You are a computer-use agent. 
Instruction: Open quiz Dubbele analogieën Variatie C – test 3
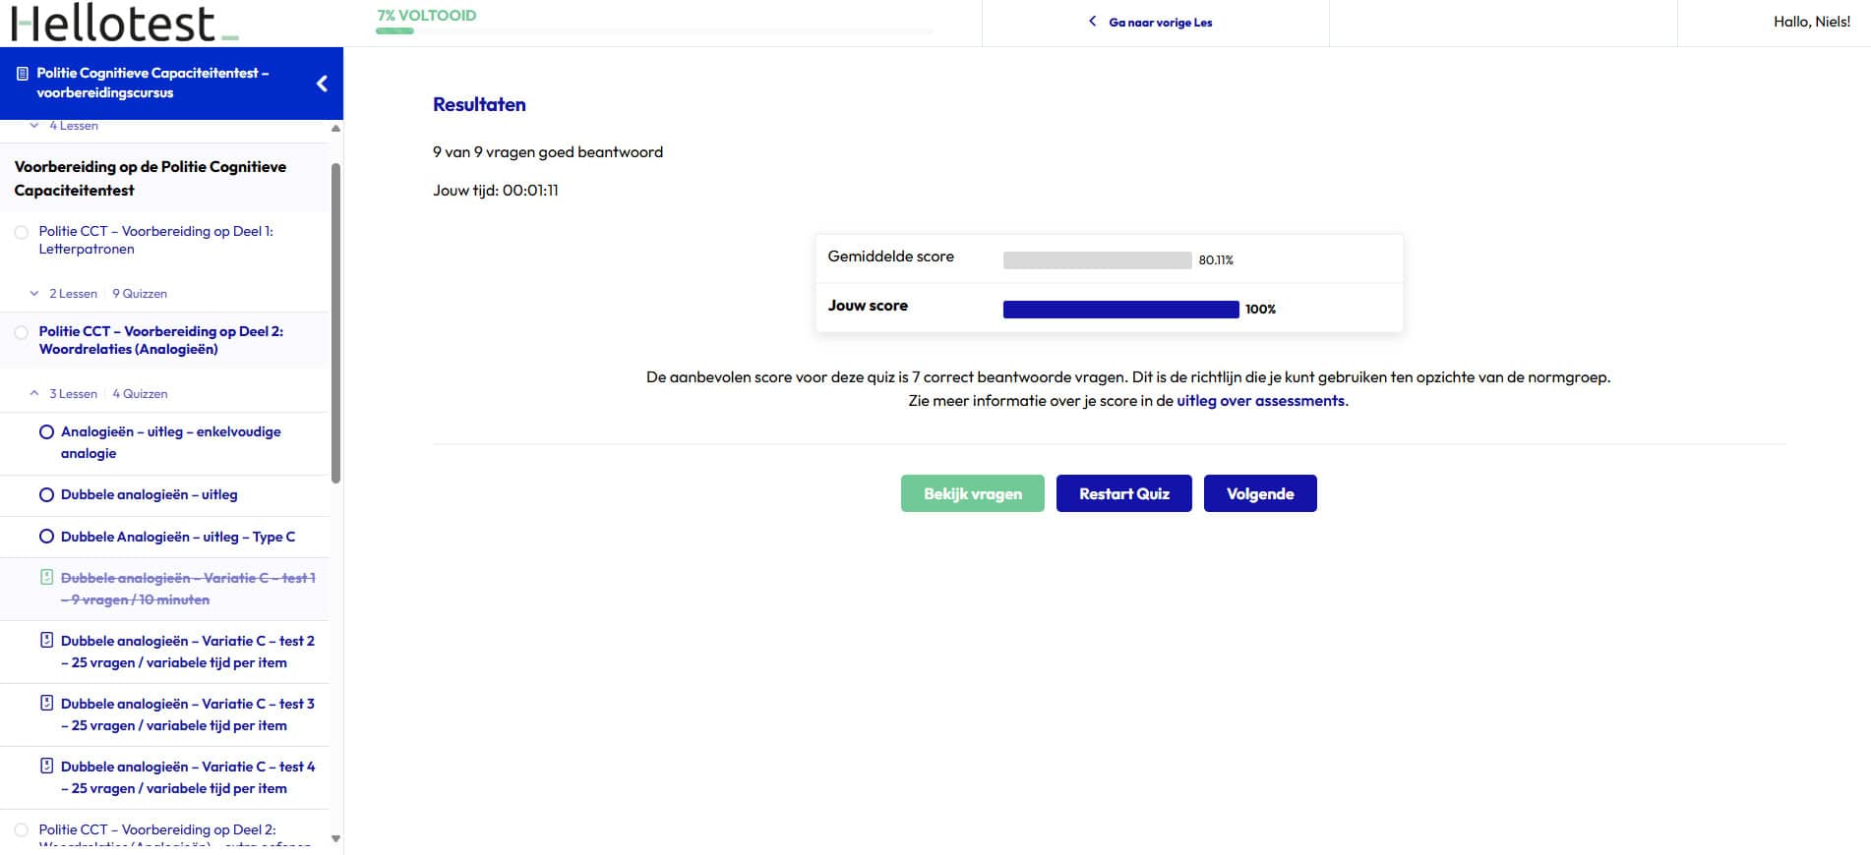tap(188, 714)
